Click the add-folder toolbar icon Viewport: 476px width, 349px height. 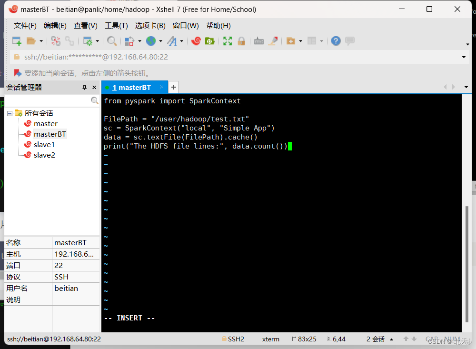pos(291,40)
